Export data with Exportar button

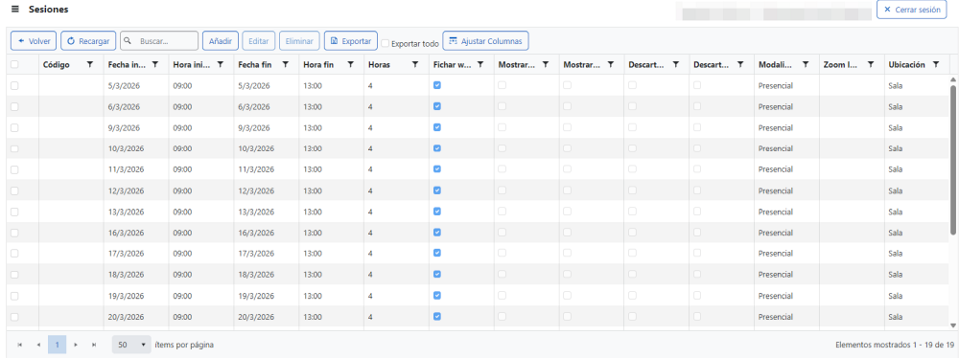point(350,41)
